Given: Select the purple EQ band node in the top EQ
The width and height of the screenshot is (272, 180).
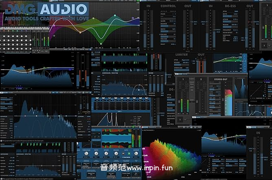Looking at the screenshot, I should (x=54, y=26).
